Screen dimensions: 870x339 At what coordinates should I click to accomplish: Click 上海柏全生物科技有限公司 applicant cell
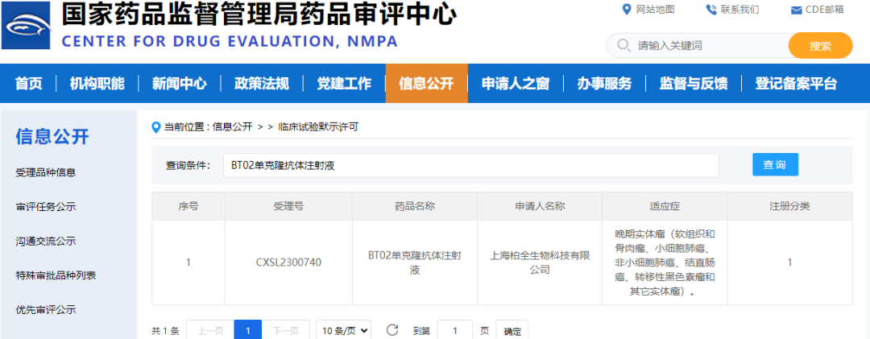tap(540, 263)
